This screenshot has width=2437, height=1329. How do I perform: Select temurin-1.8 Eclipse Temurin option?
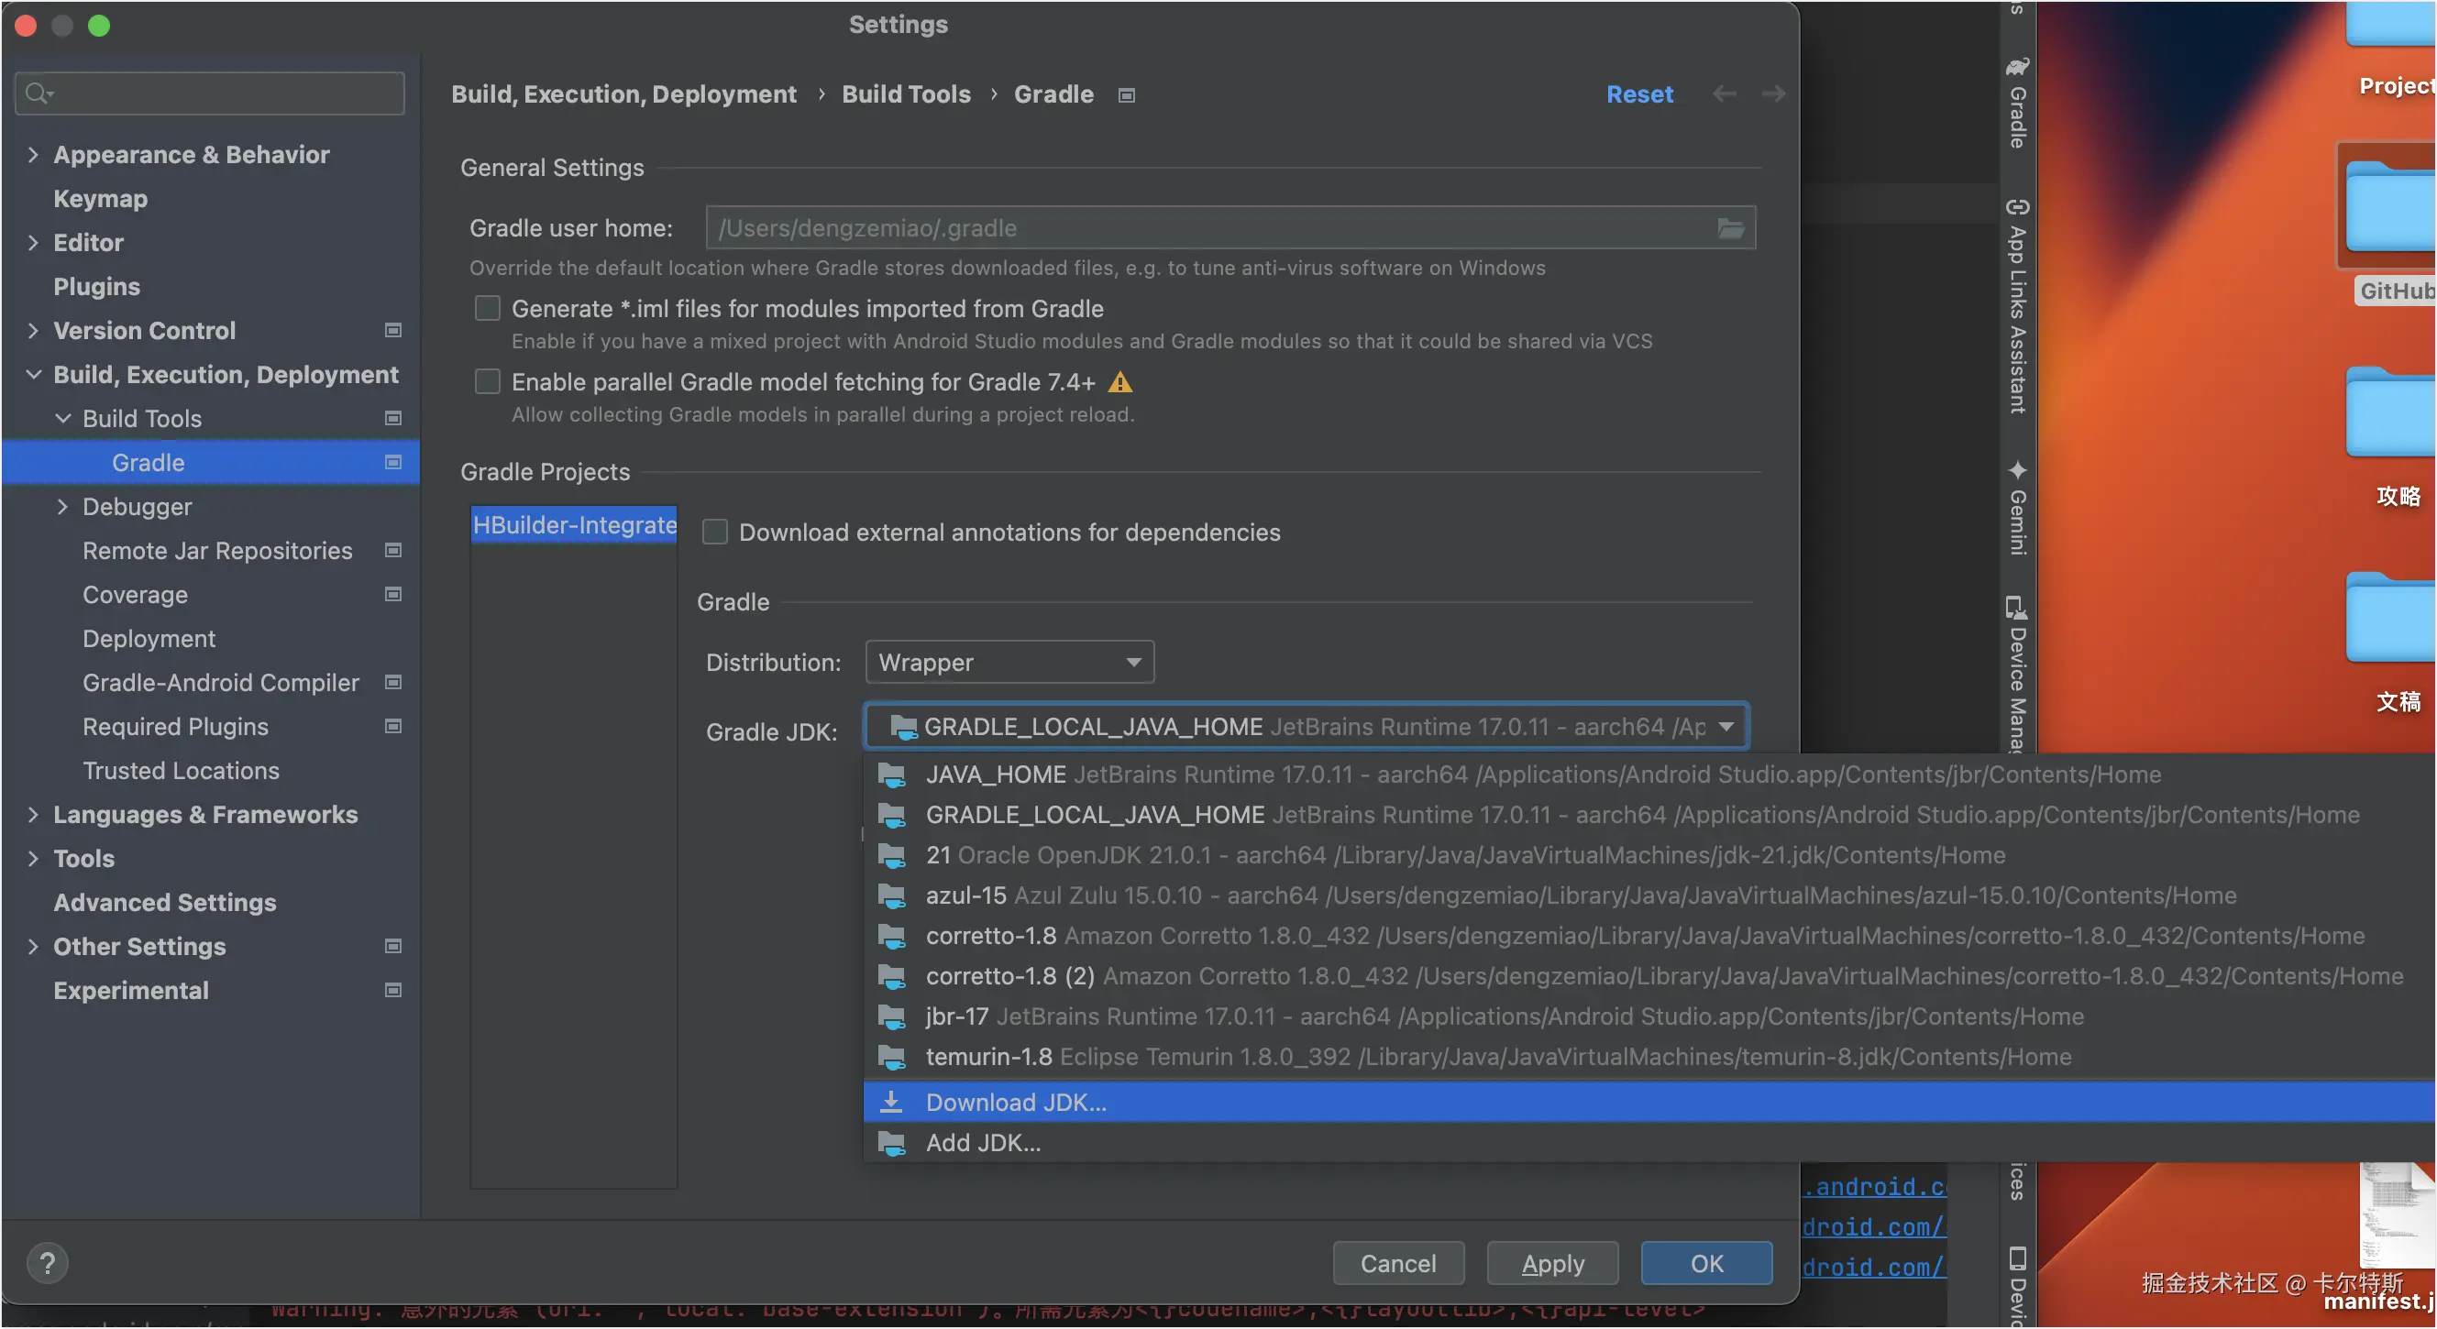1650,1057
